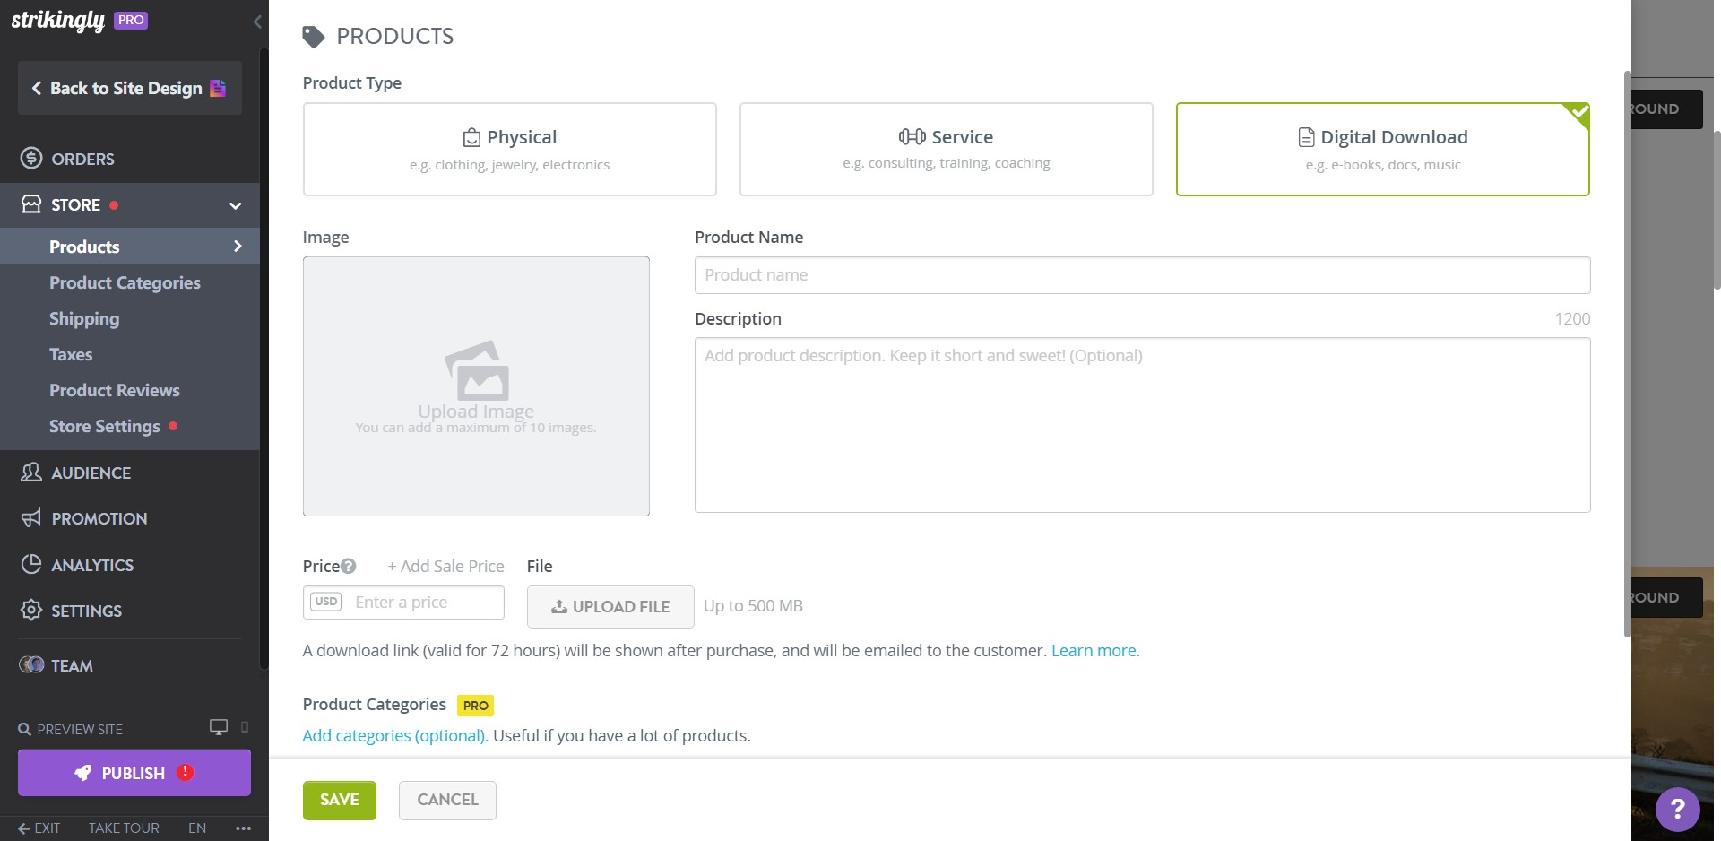This screenshot has height=841, width=1721.
Task: Open the help question mark bubble
Action: point(1676,810)
